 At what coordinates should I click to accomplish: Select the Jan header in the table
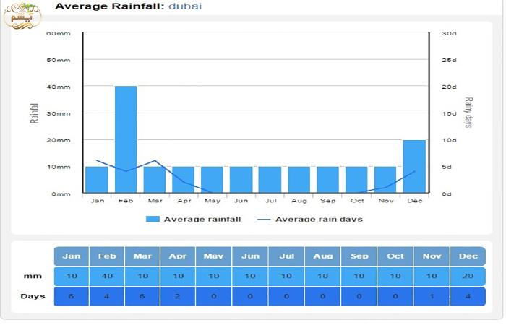coord(72,256)
